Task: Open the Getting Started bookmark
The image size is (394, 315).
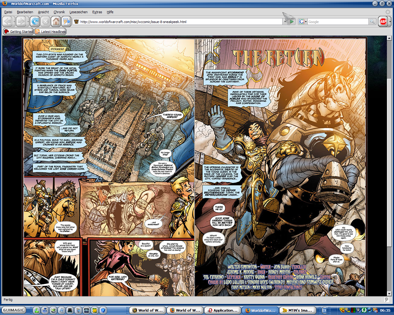Action: [x=18, y=31]
